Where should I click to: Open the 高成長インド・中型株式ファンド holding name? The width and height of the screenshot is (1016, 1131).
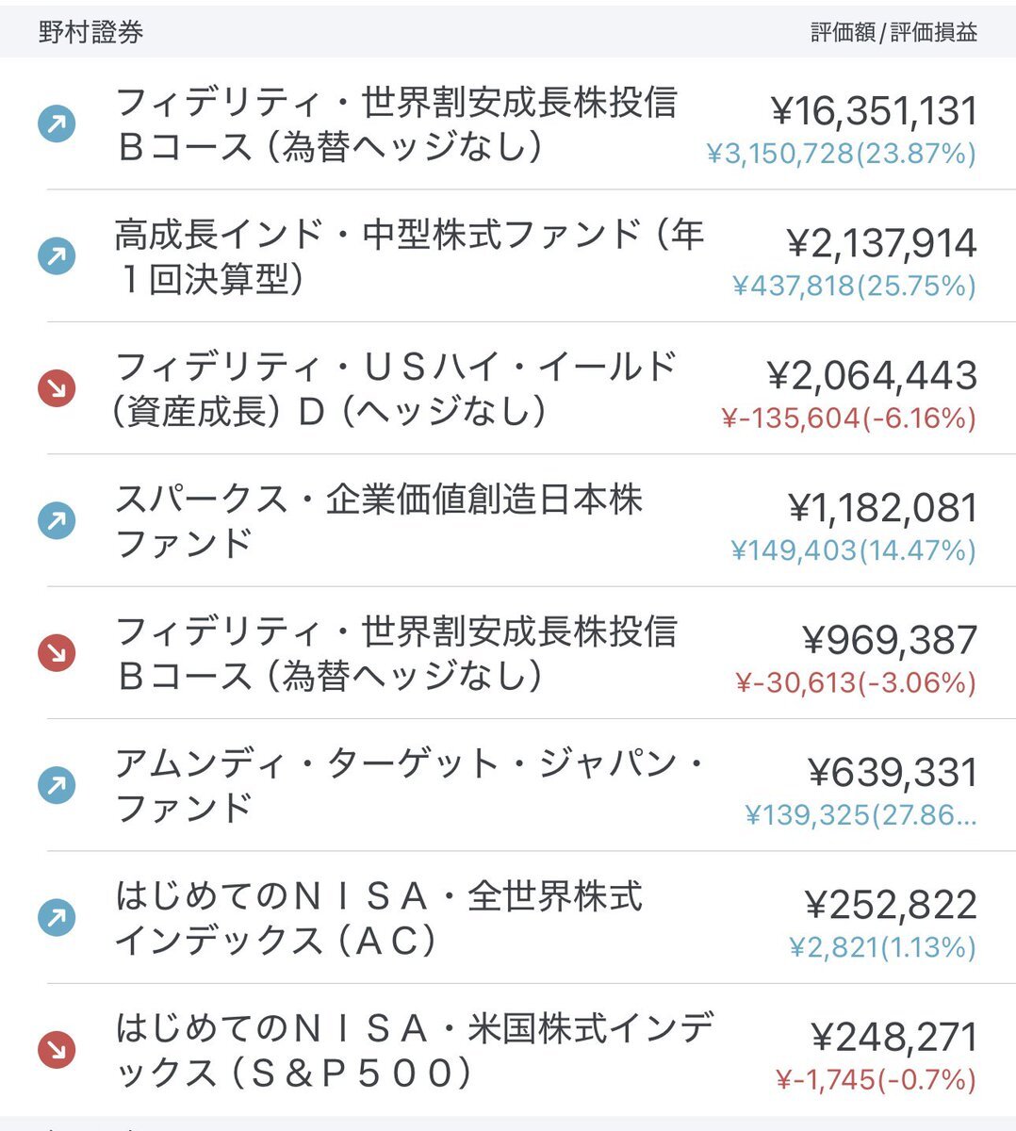409,256
